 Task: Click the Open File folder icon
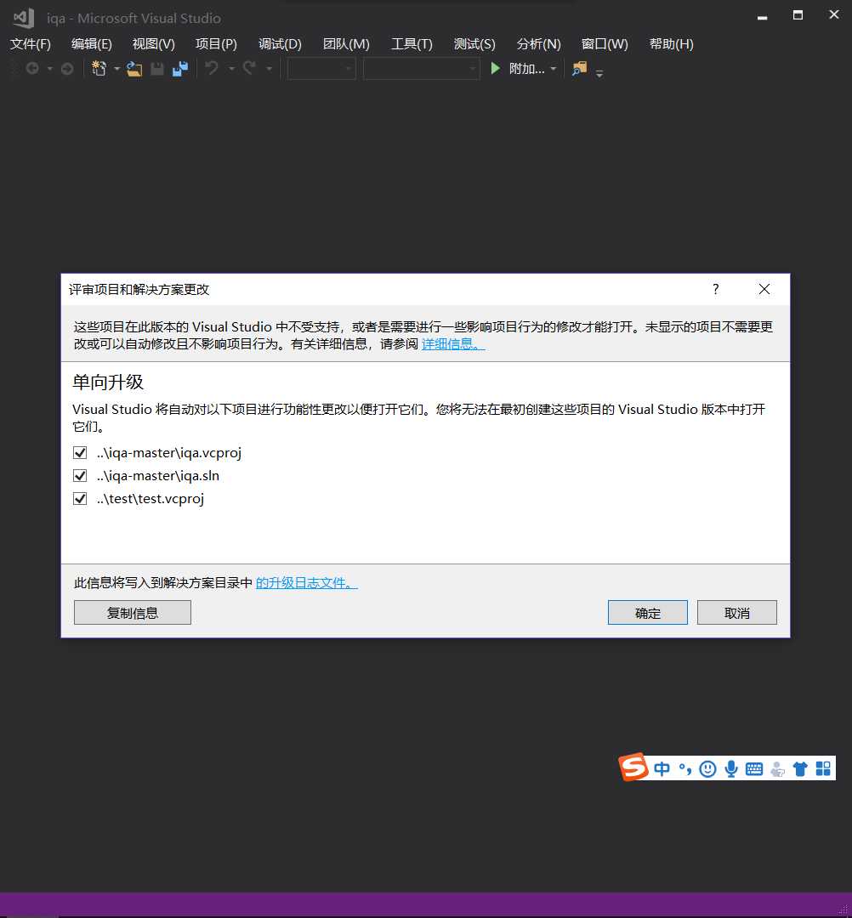(x=134, y=69)
